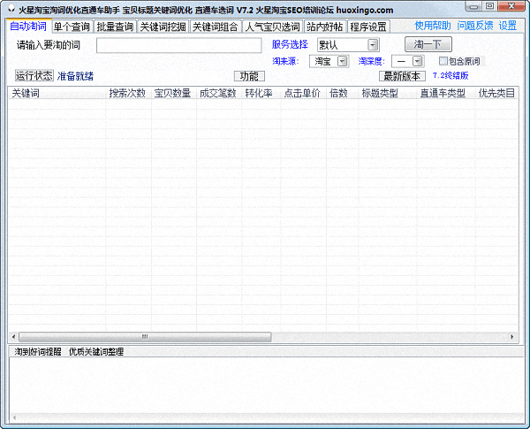Click the 使用帮助 link
The width and height of the screenshot is (530, 429).
pyautogui.click(x=432, y=26)
